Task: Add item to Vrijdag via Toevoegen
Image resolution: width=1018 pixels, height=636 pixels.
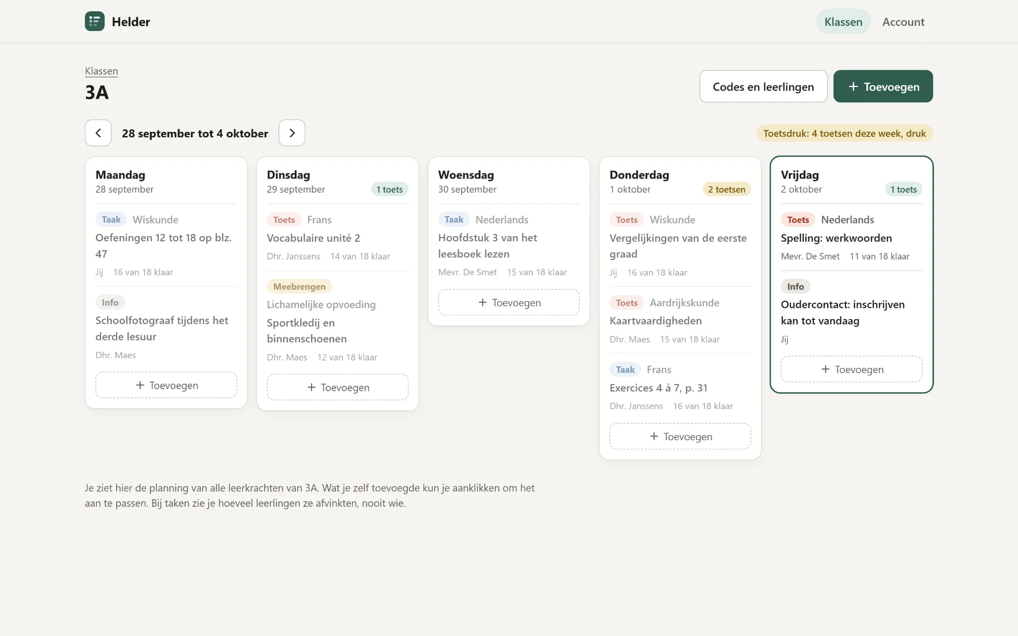Action: click(852, 369)
